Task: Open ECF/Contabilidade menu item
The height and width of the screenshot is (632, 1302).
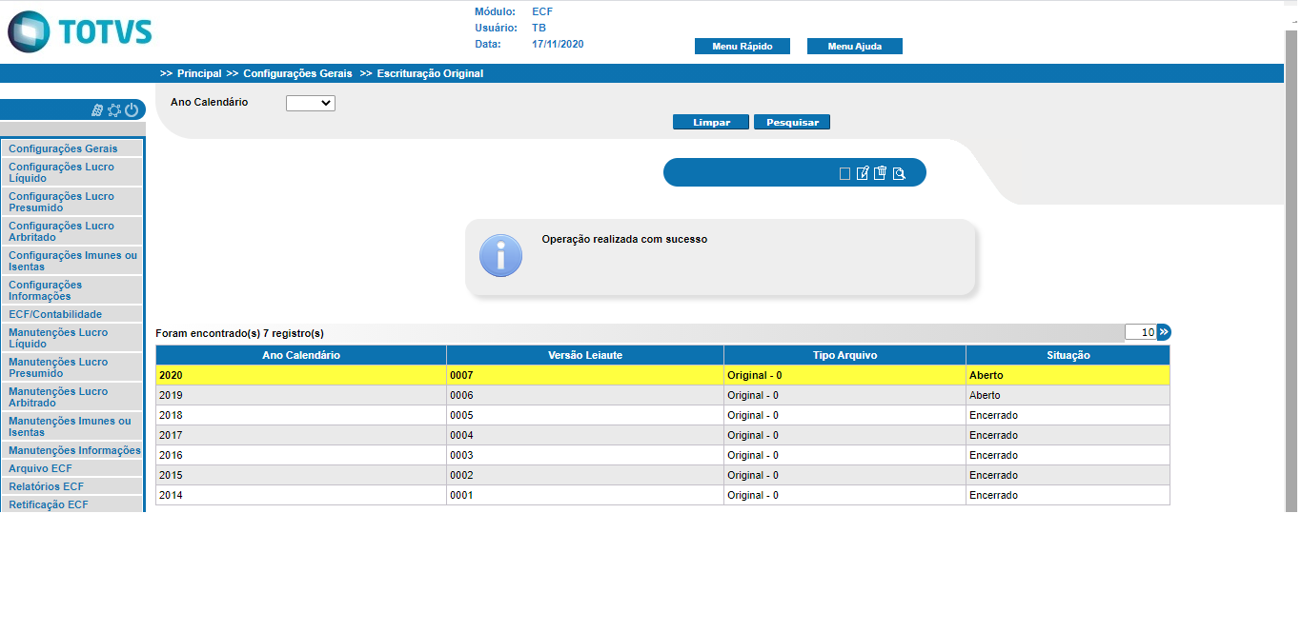Action: tap(71, 314)
